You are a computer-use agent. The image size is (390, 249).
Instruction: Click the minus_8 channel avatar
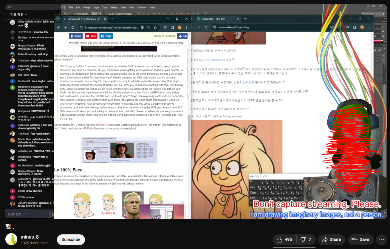tap(11, 239)
